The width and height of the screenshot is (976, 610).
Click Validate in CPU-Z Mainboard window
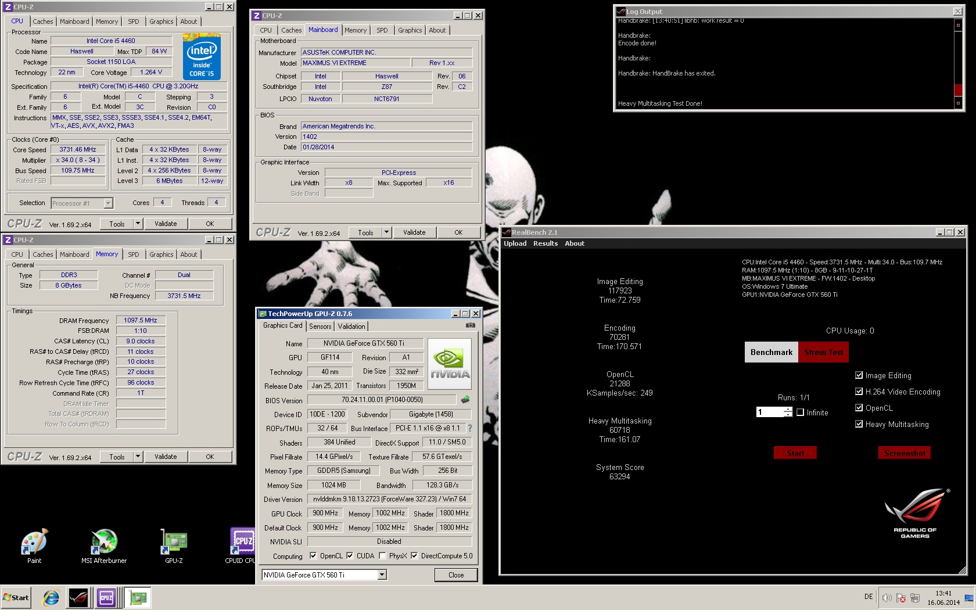[414, 232]
